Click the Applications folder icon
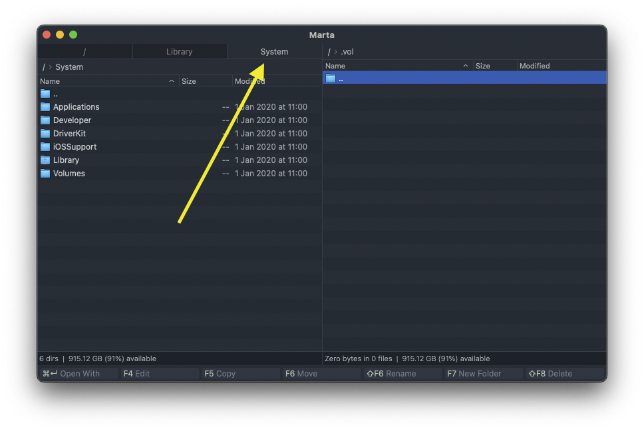 (45, 106)
